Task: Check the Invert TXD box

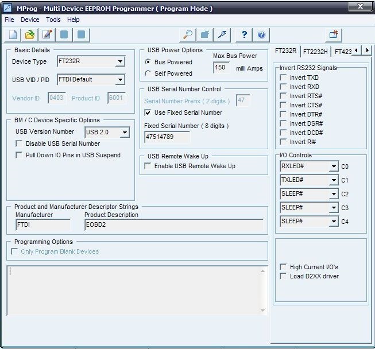Action: tap(283, 77)
